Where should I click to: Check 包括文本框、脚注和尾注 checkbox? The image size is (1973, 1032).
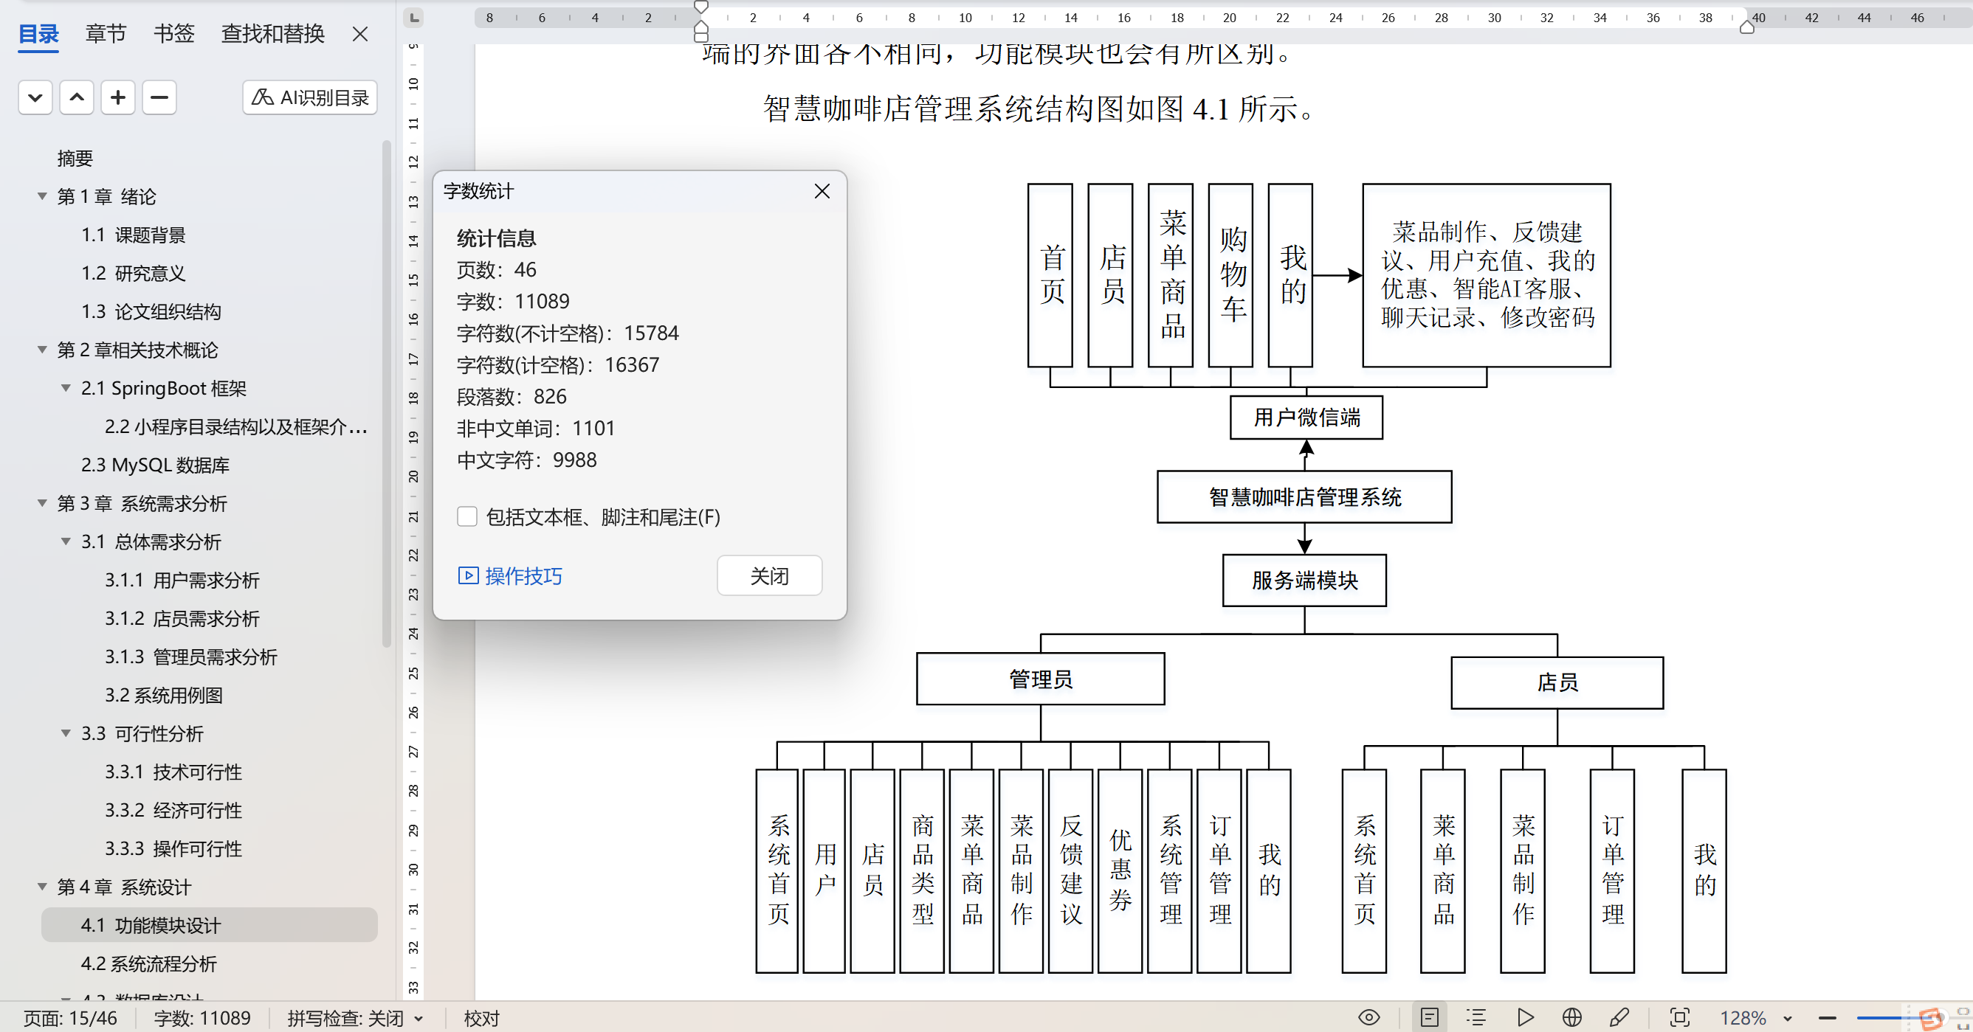tap(467, 517)
